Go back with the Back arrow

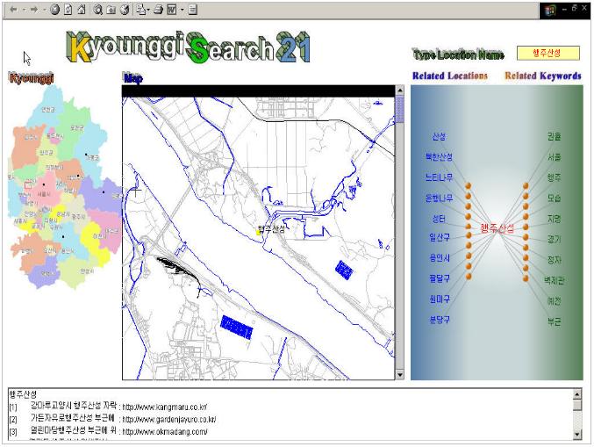14,10
